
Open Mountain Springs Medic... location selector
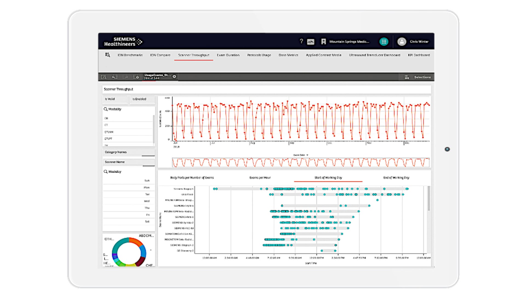click(x=349, y=42)
